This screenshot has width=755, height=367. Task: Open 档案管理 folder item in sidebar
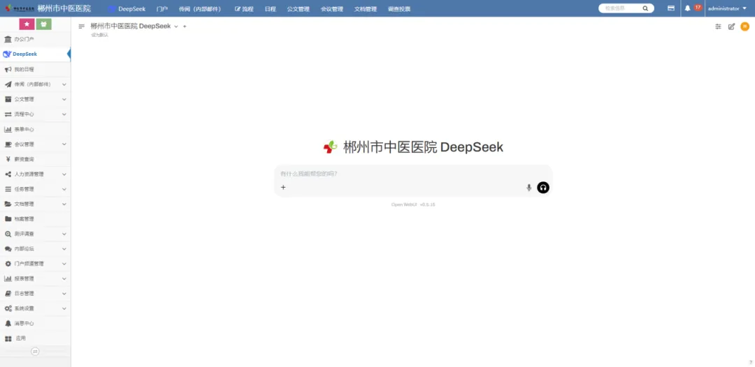click(x=35, y=218)
